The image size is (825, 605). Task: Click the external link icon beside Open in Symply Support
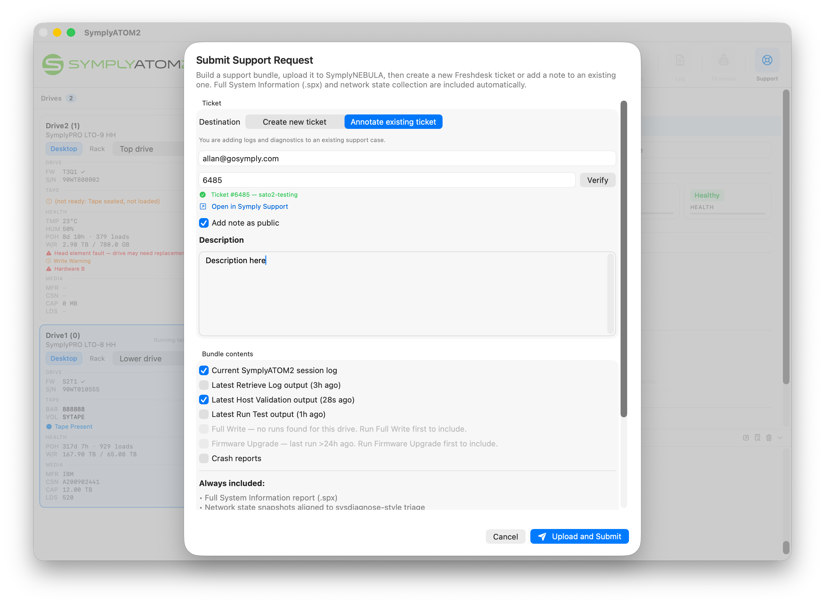pos(203,207)
